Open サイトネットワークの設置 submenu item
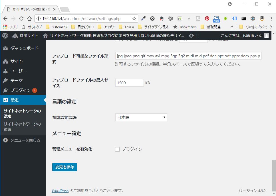The image size is (276, 196). (x=22, y=126)
